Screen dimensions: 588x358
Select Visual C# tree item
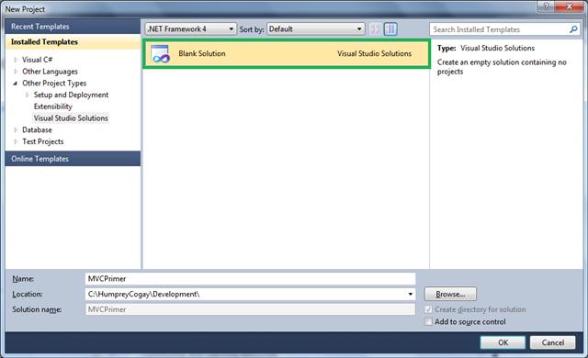click(37, 60)
